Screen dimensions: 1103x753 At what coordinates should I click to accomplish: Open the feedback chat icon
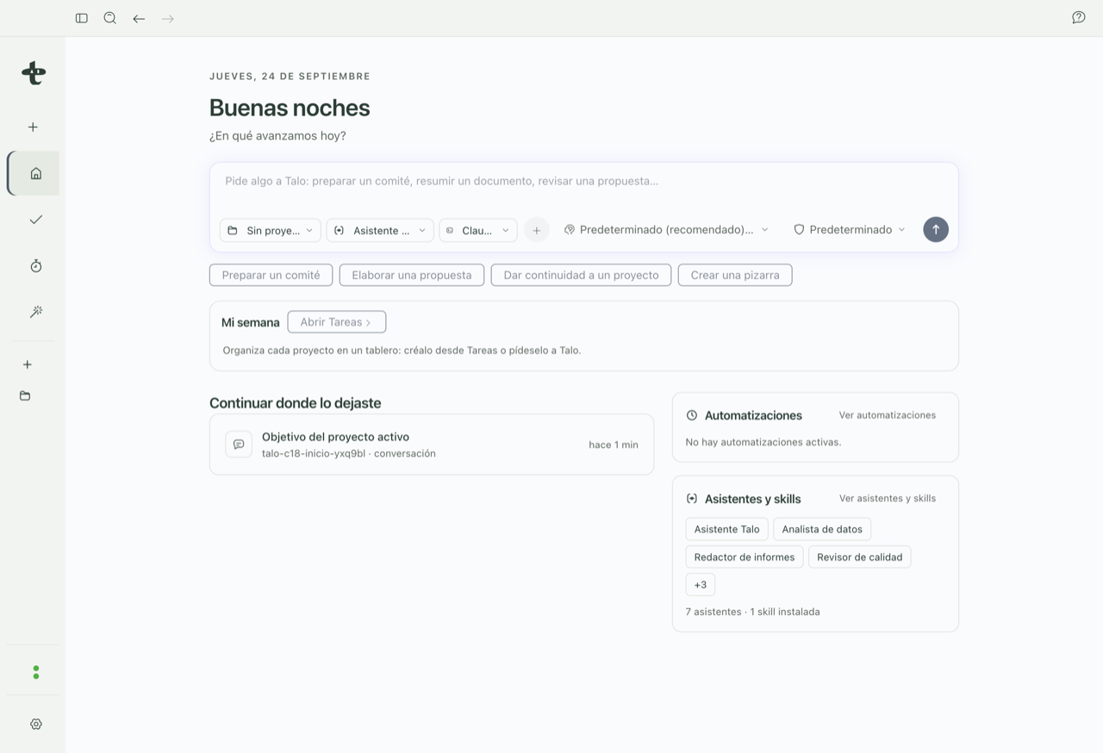(x=1078, y=17)
